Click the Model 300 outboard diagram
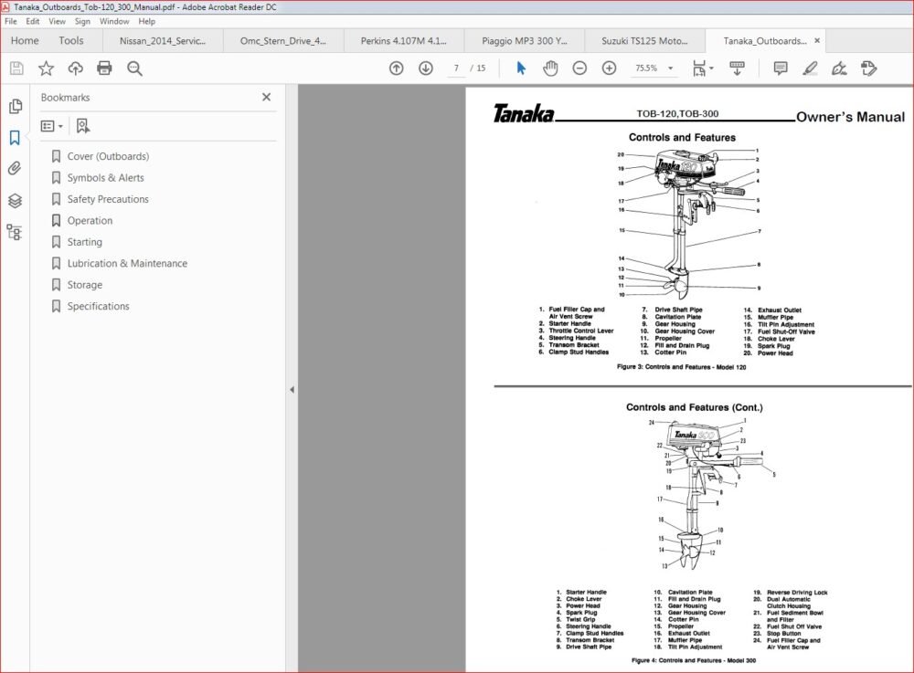This screenshot has height=673, width=914. (x=711, y=494)
